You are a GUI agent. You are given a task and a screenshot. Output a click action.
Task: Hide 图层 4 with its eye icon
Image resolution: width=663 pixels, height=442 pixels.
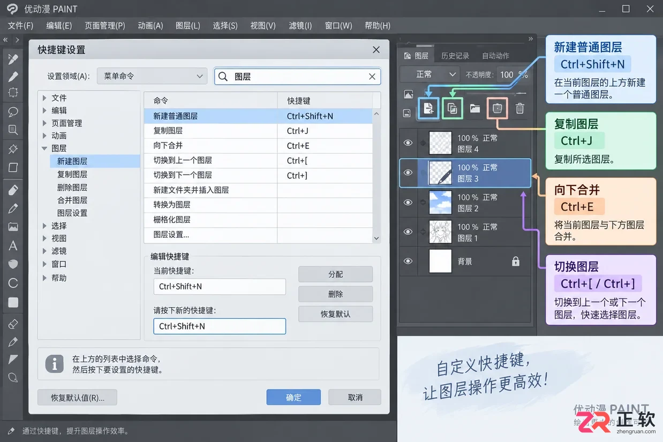click(408, 143)
